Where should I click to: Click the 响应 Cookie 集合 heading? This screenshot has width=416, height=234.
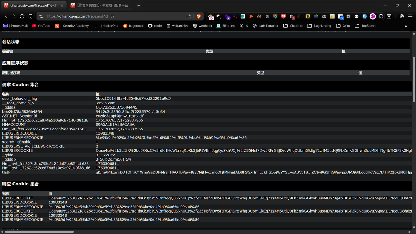coord(20,184)
